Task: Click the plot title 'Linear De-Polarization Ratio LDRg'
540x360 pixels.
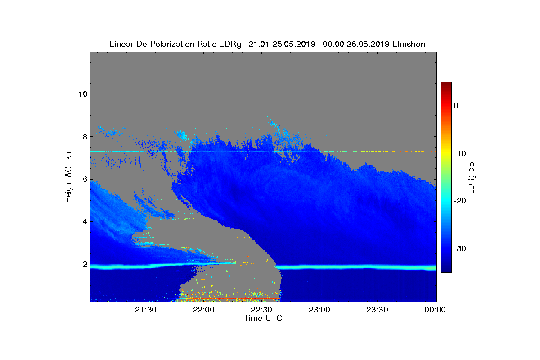Action: pyautogui.click(x=176, y=44)
